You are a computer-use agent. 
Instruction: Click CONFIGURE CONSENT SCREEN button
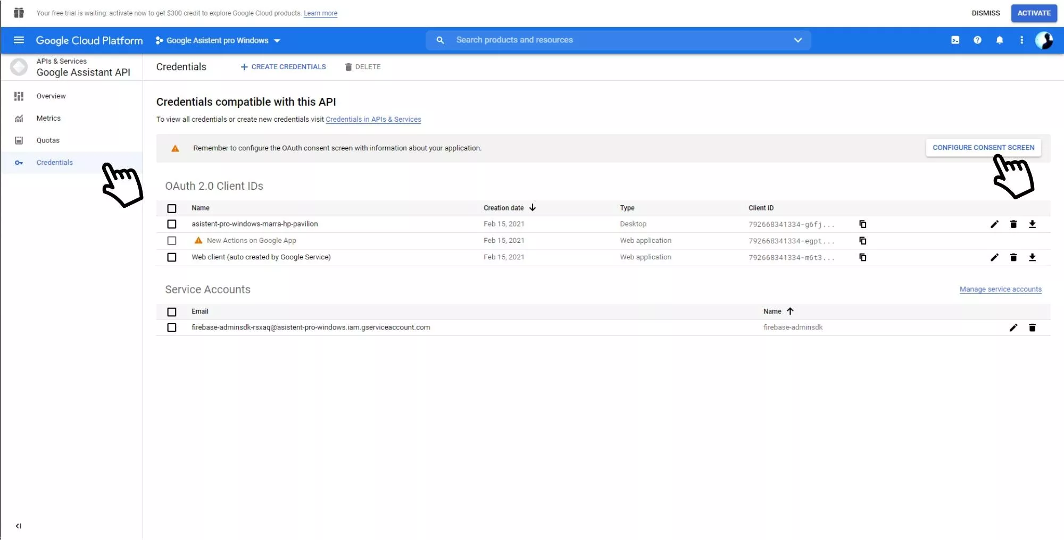(x=983, y=148)
